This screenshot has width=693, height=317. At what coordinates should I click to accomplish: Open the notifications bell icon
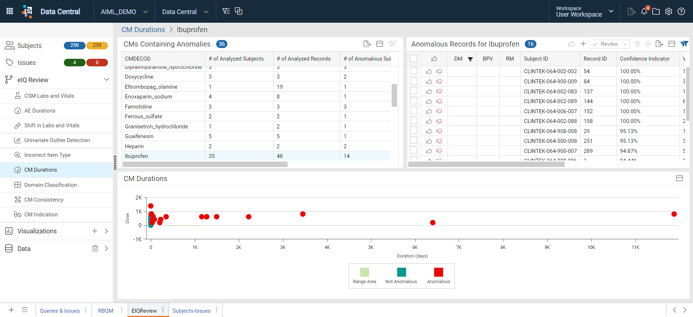click(644, 11)
